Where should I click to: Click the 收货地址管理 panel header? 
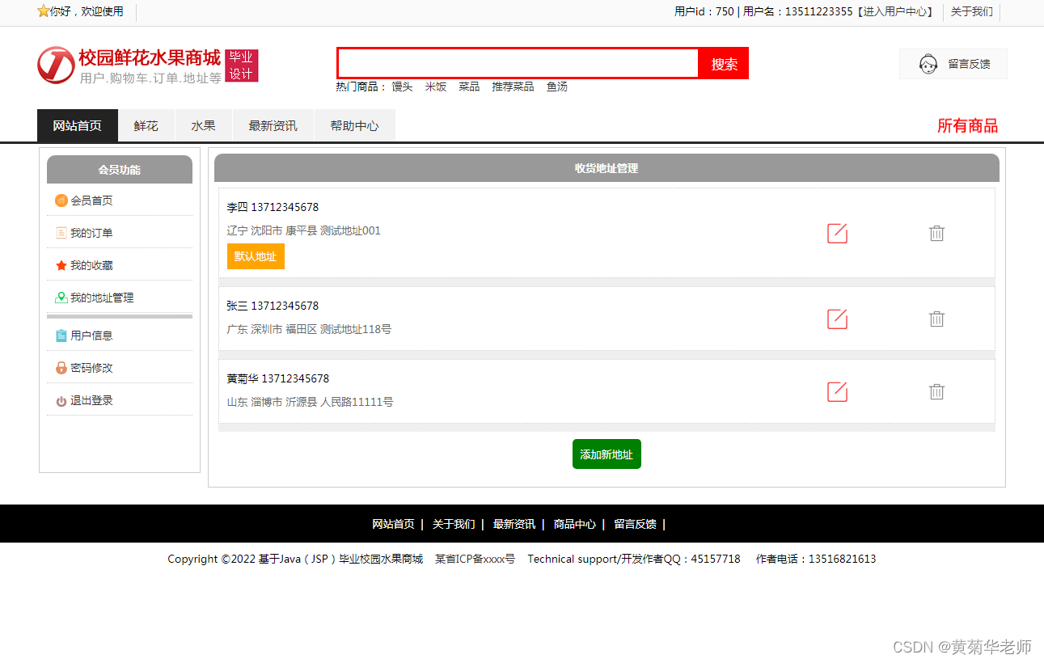(607, 168)
